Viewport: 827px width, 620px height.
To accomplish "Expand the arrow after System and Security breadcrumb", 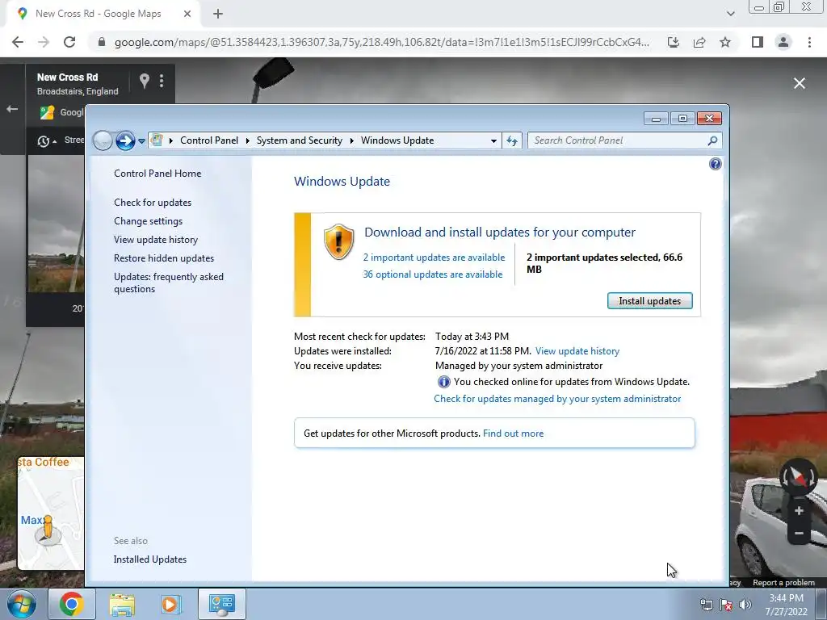I will [x=352, y=140].
